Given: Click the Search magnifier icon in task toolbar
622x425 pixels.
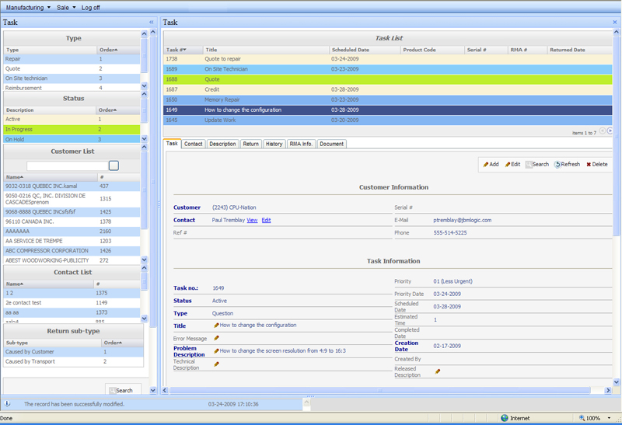Looking at the screenshot, I should click(x=529, y=165).
